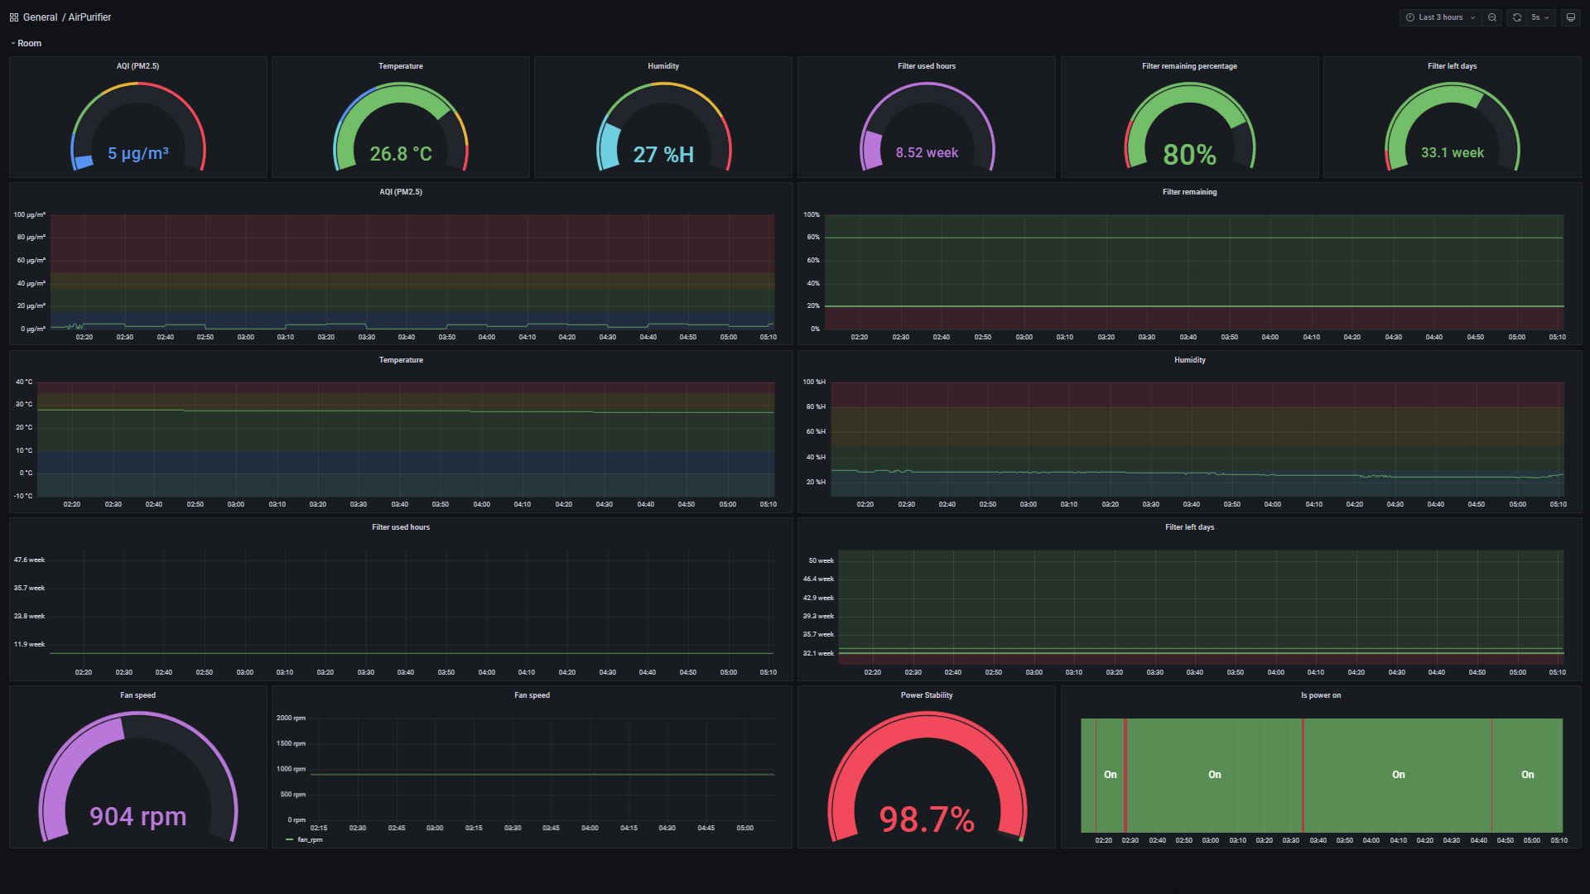Click the refresh dashboard icon
Screen dimensions: 1590x894
click(1517, 17)
